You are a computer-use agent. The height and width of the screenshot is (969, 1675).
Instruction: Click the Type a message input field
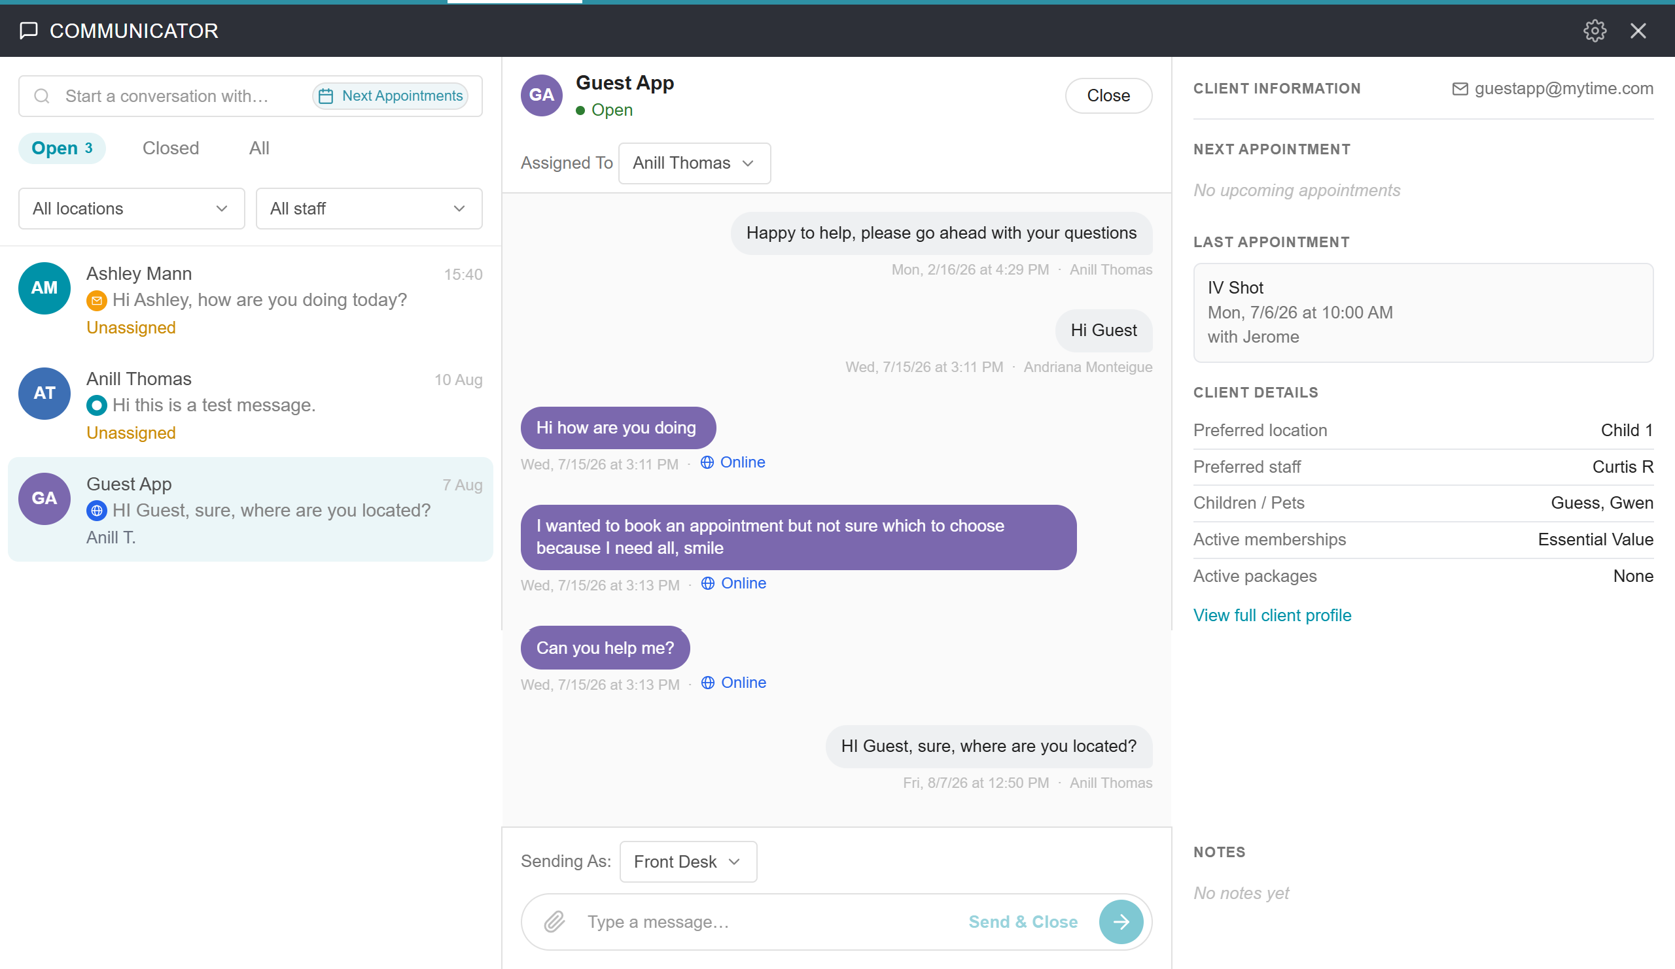(x=771, y=921)
